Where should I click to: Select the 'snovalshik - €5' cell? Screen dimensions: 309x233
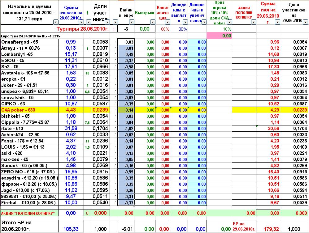pos(29,98)
